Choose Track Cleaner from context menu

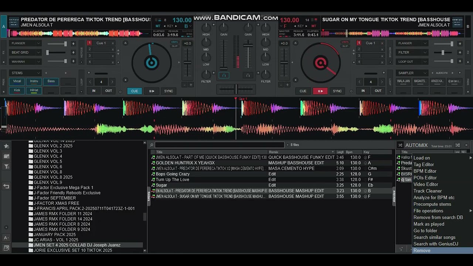click(x=442, y=191)
